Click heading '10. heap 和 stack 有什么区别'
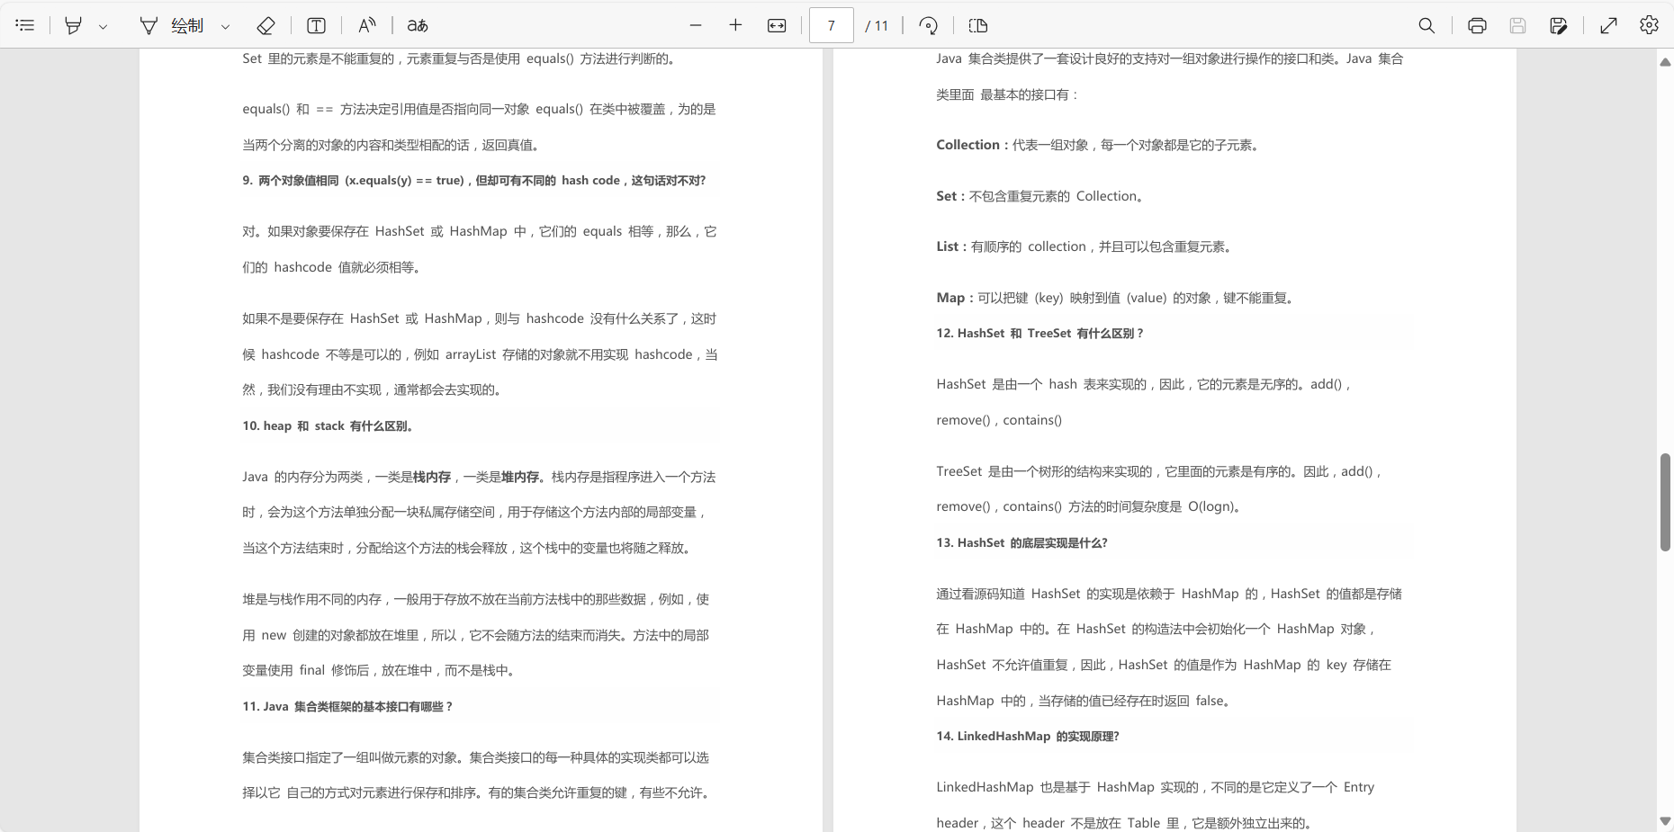The height and width of the screenshot is (832, 1674). pos(327,426)
